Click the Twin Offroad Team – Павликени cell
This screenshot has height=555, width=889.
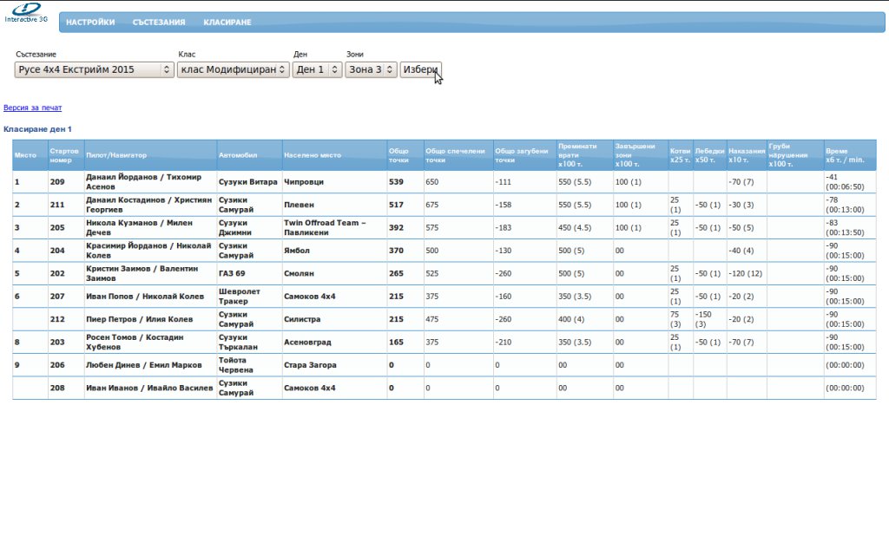click(x=326, y=228)
